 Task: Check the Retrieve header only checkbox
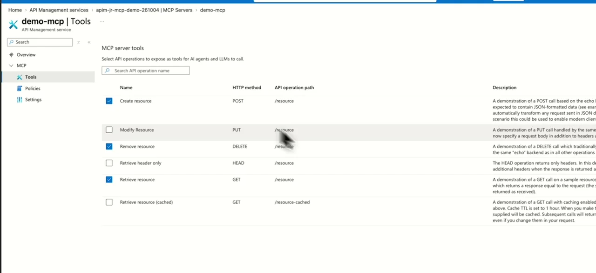pyautogui.click(x=109, y=163)
